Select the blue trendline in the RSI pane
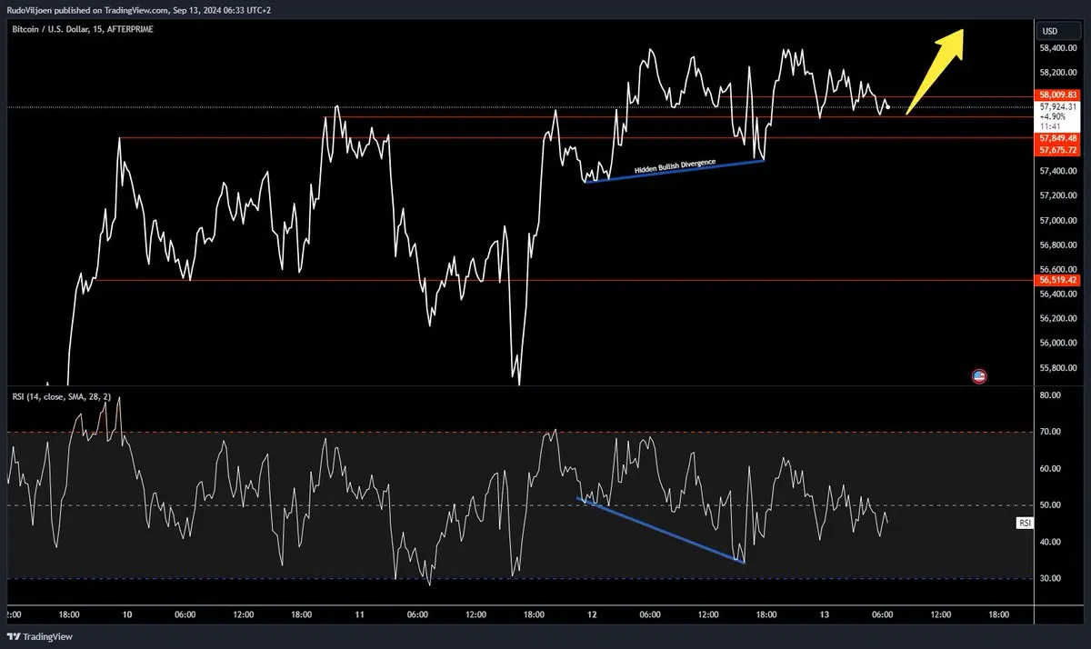Screen dimensions: 1091x649 point(662,530)
